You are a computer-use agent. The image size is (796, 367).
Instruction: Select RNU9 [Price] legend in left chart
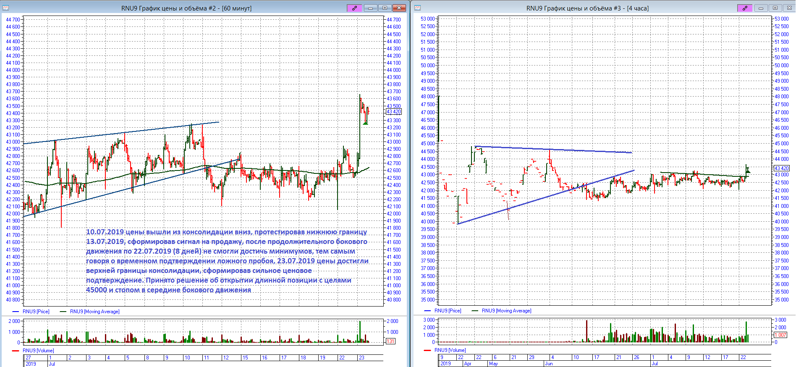(36, 312)
